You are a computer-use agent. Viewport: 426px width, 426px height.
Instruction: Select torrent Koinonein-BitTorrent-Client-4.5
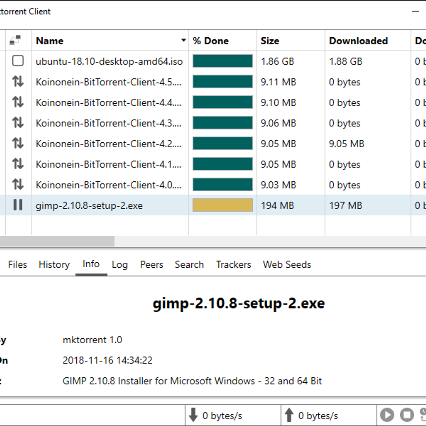[109, 82]
